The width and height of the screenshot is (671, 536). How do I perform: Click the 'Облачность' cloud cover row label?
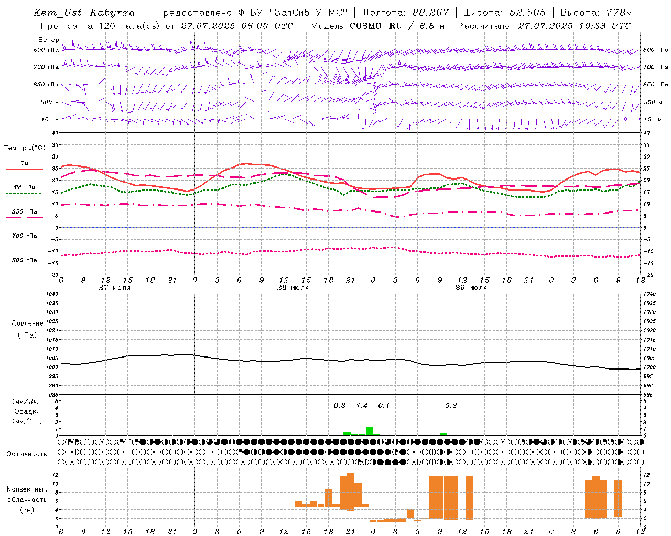27,454
